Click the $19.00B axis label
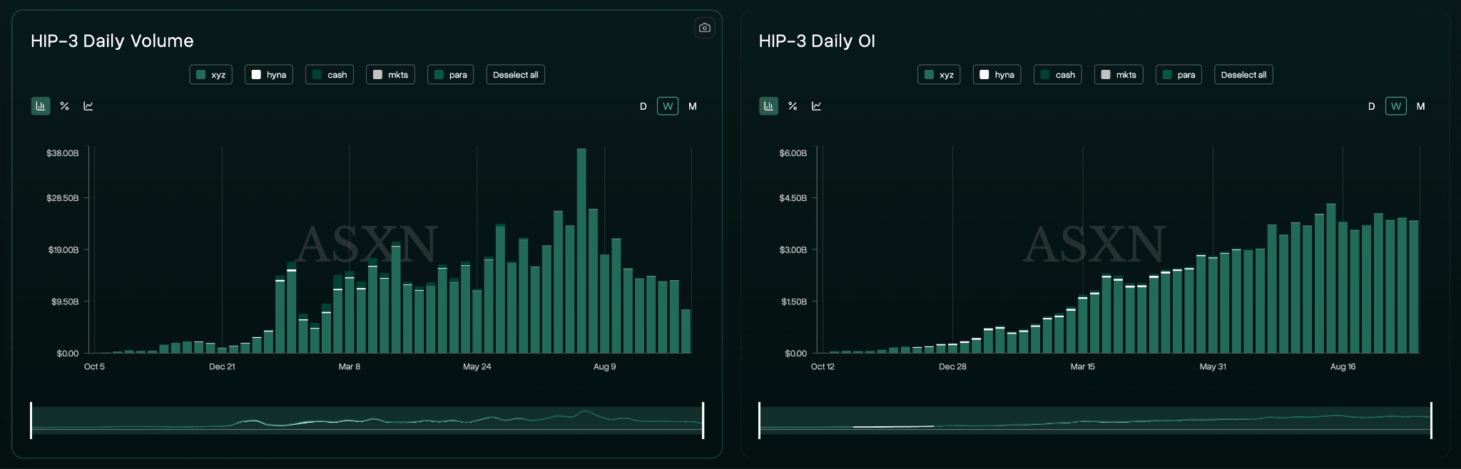Screen dimensions: 1461x469 63,250
